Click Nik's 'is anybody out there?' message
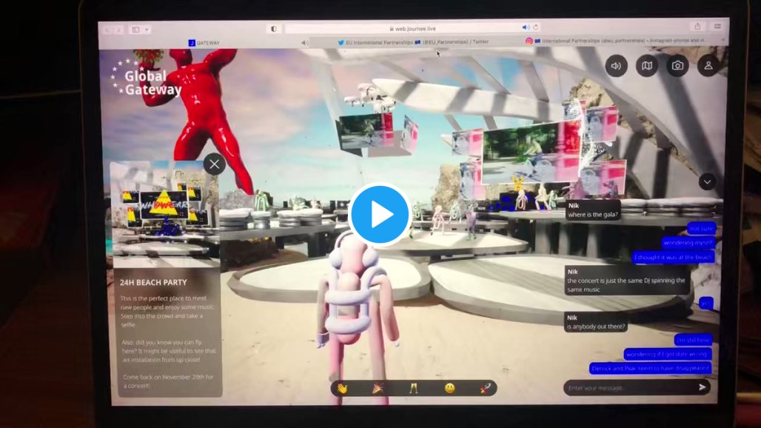The height and width of the screenshot is (428, 761). pos(595,322)
